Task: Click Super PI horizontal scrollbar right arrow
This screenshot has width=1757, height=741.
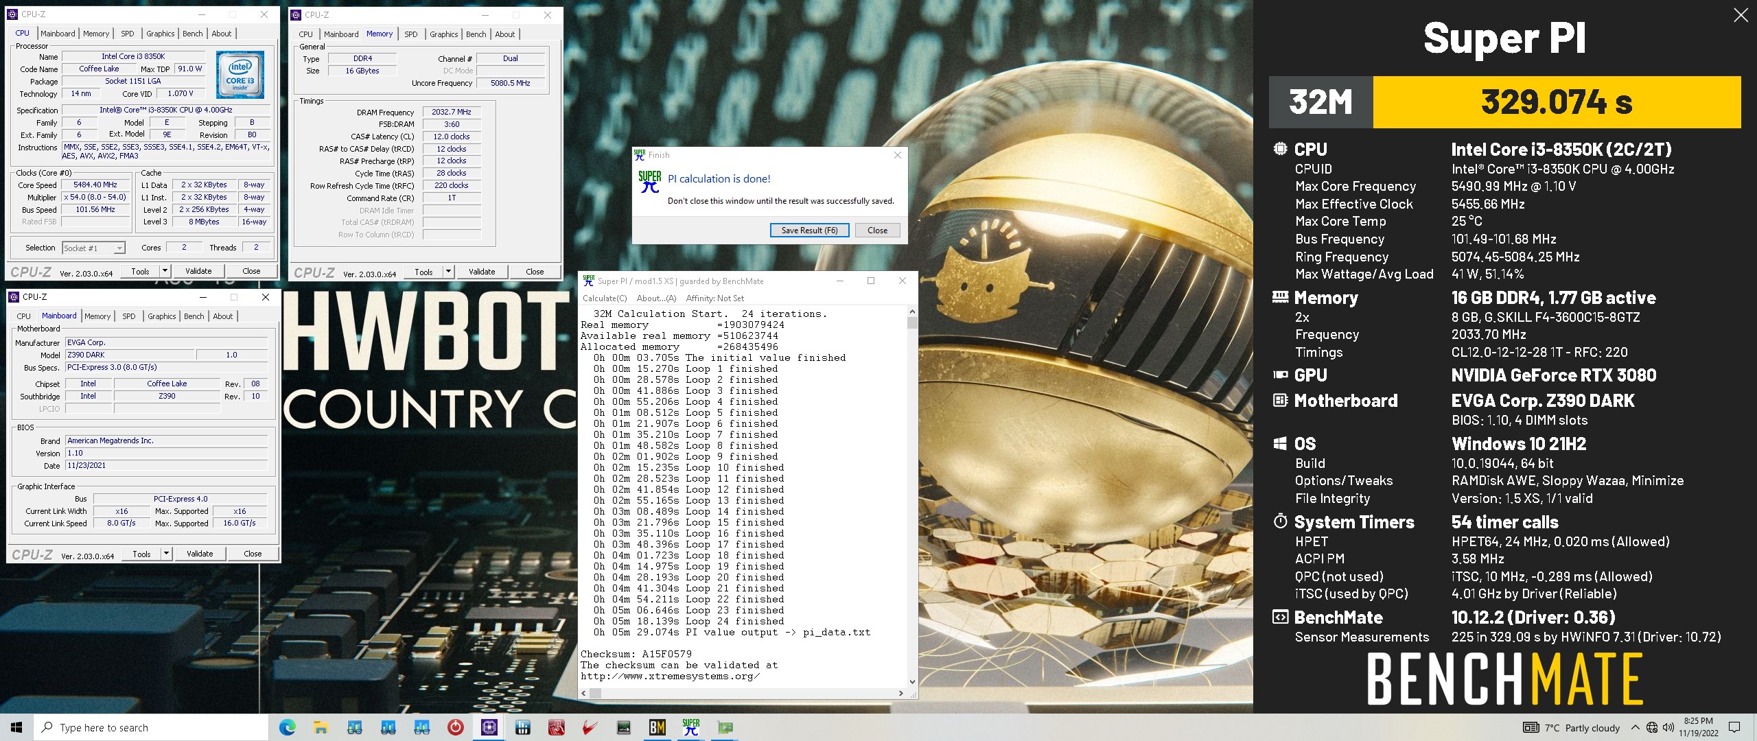Action: [x=900, y=694]
